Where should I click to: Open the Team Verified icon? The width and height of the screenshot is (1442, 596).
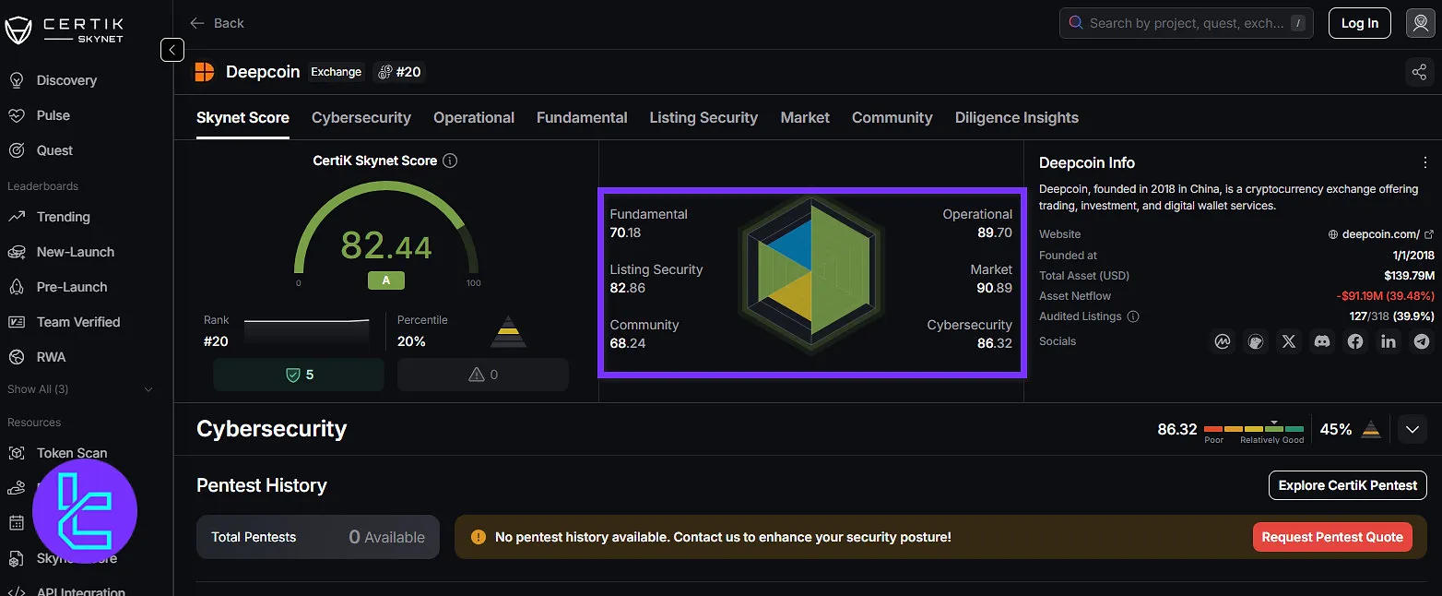[x=17, y=322]
